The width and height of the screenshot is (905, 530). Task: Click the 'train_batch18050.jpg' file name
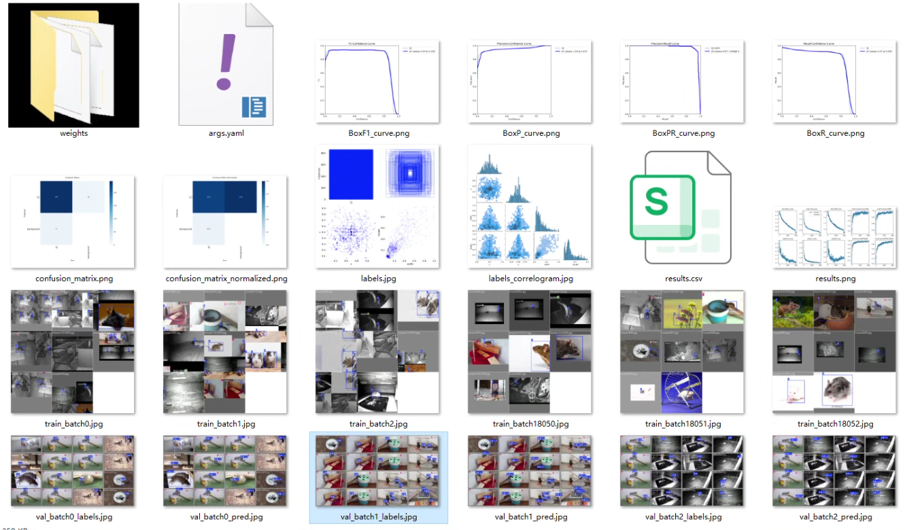tap(530, 424)
